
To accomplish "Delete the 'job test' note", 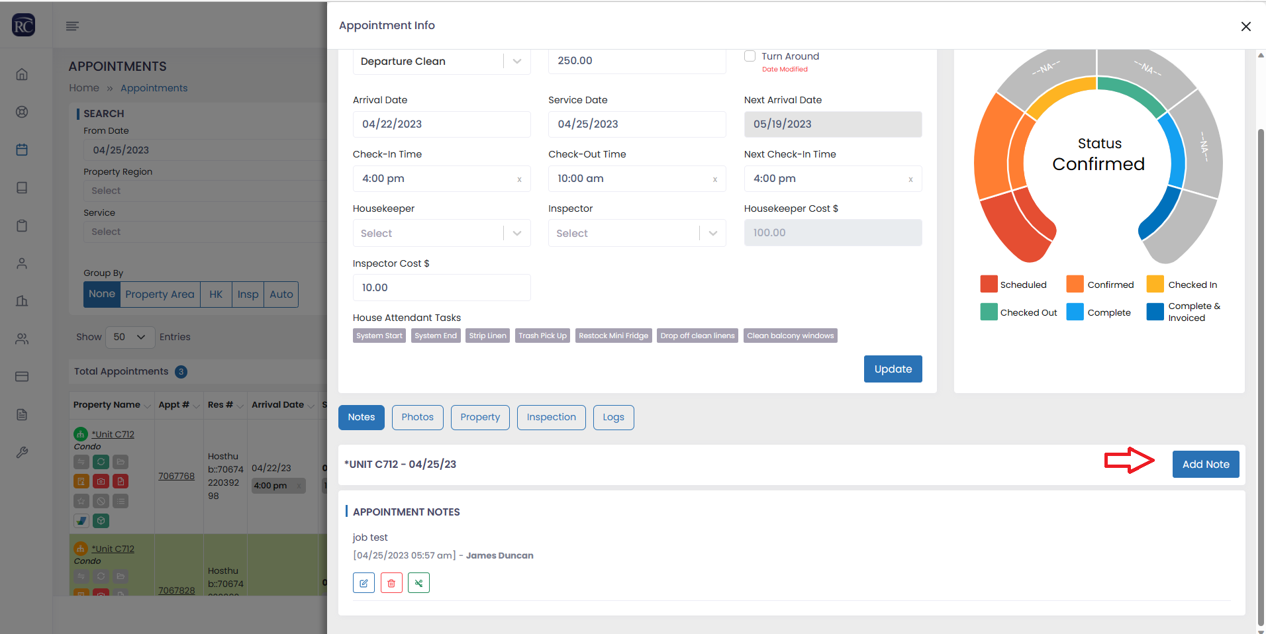I will 391,583.
